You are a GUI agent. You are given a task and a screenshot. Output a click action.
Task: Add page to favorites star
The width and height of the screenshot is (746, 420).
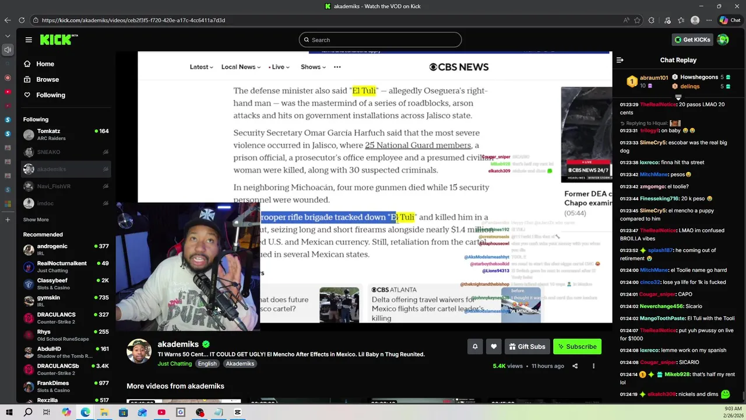(638, 20)
